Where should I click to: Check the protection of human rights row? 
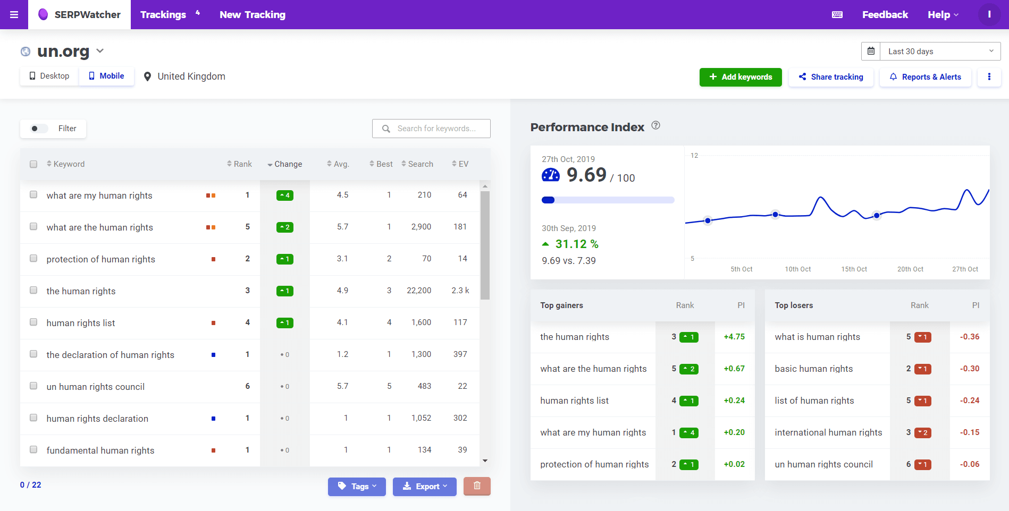tap(33, 258)
